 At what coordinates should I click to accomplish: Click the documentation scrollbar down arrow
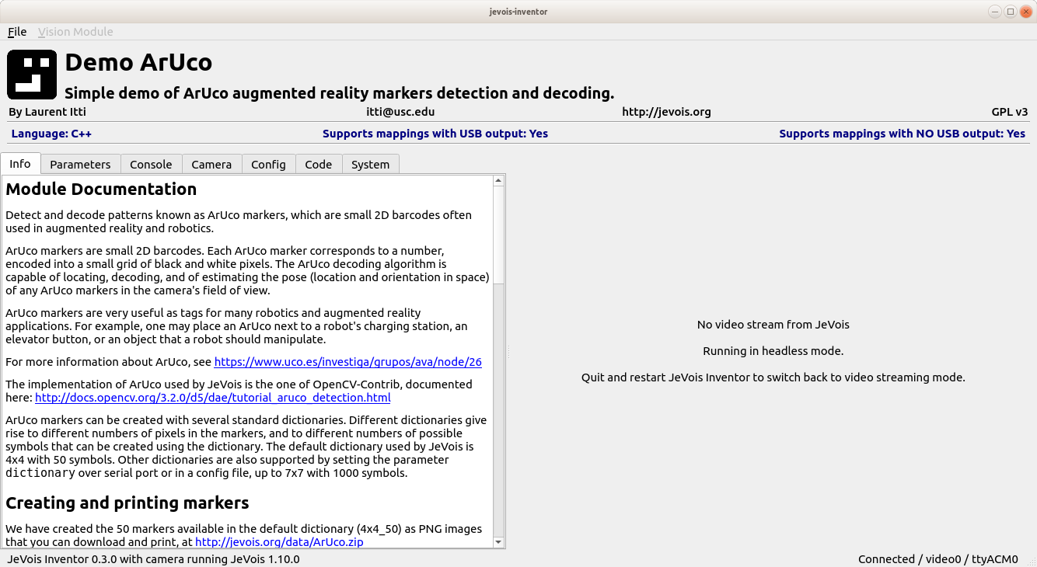(x=499, y=542)
